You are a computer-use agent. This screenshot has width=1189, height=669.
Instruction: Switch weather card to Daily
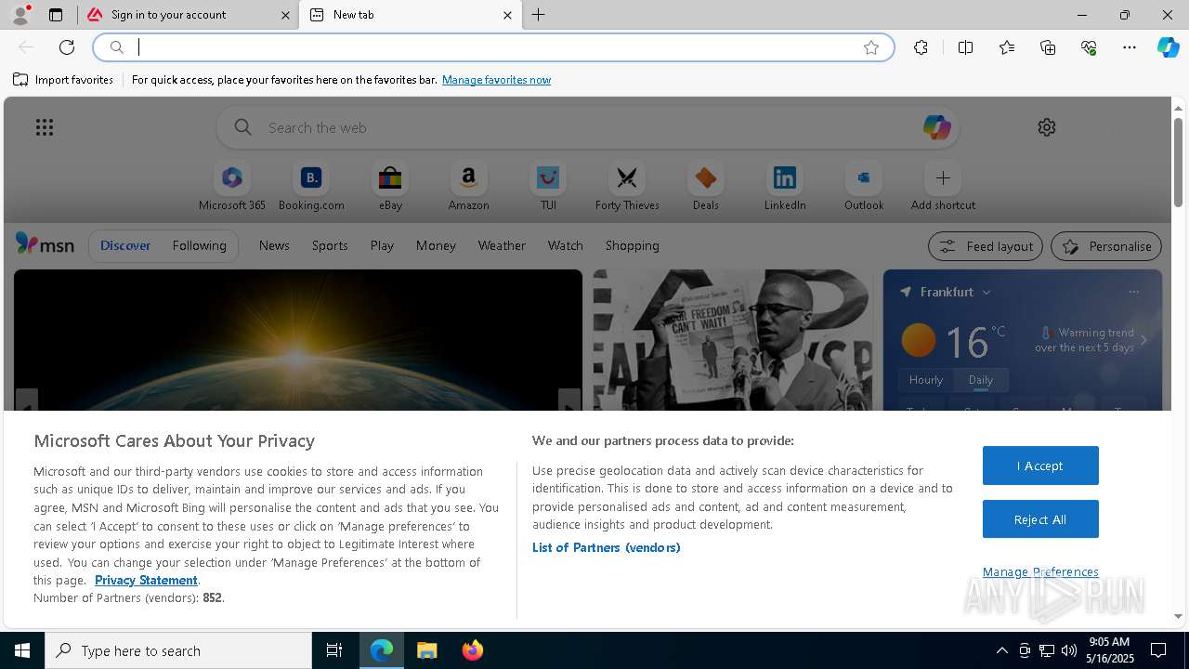coord(981,380)
